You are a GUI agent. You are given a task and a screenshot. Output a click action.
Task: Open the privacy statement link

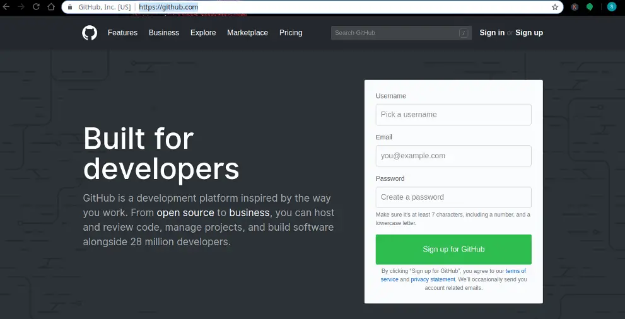click(x=433, y=279)
